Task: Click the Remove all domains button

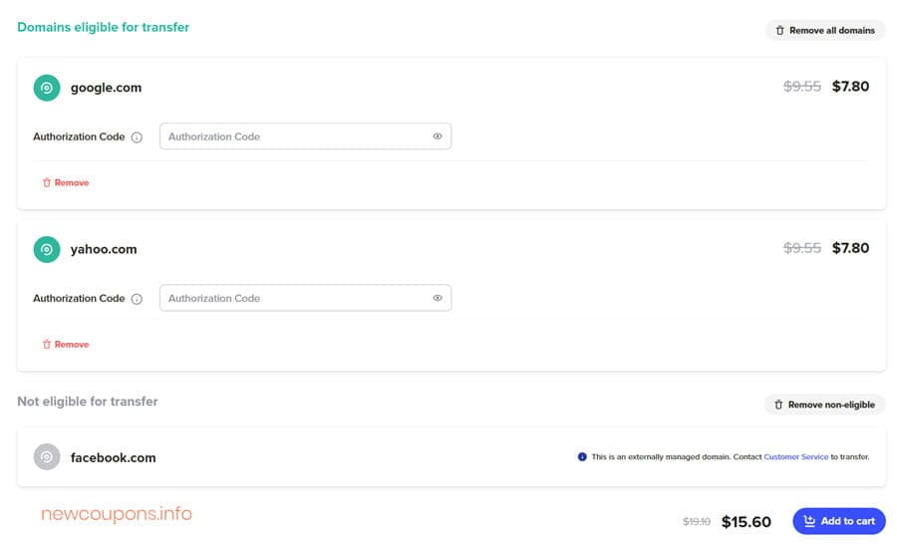Action: pyautogui.click(x=825, y=30)
